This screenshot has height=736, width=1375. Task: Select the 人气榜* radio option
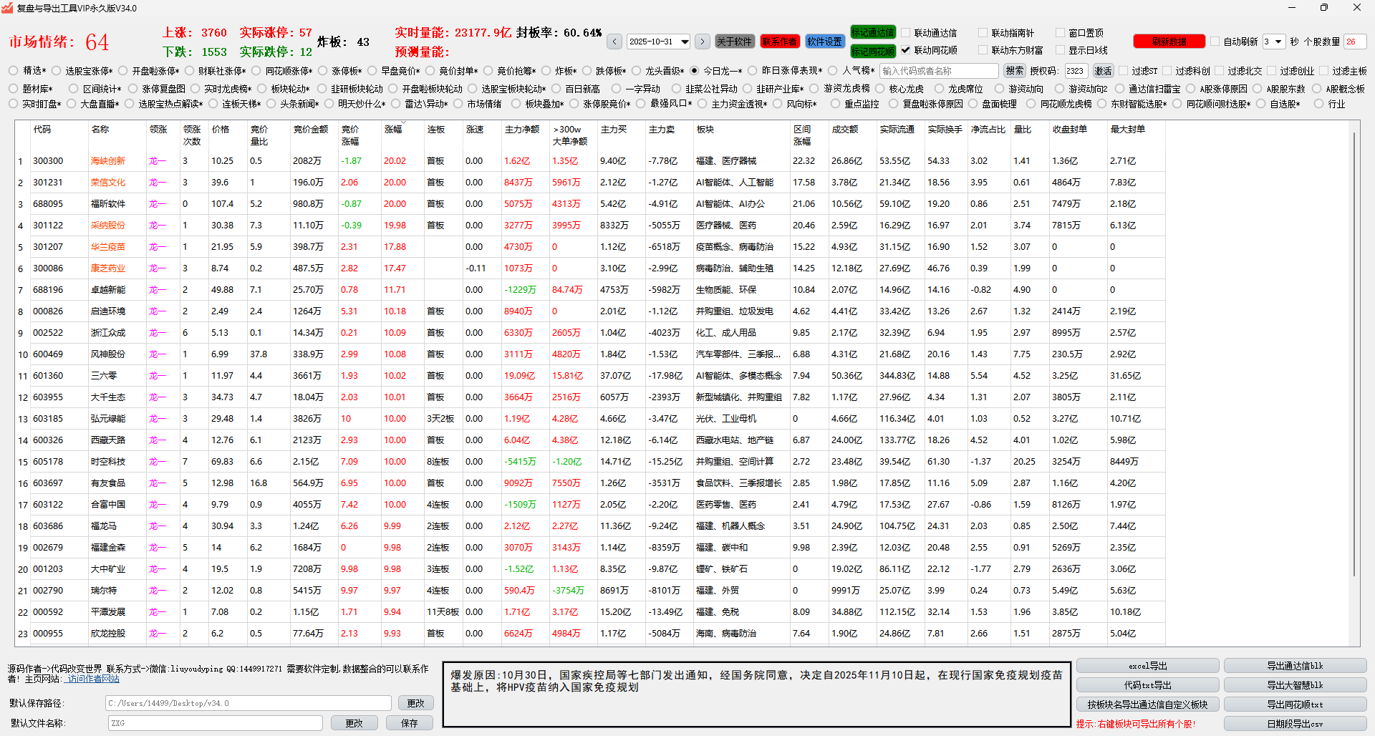pos(833,71)
